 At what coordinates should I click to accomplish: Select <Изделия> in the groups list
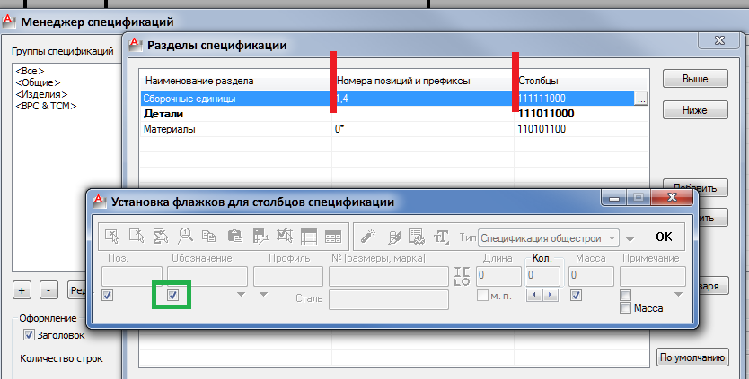[x=41, y=94]
